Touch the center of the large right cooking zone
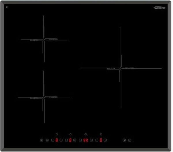This screenshot has width=173, height=152. 121,68
